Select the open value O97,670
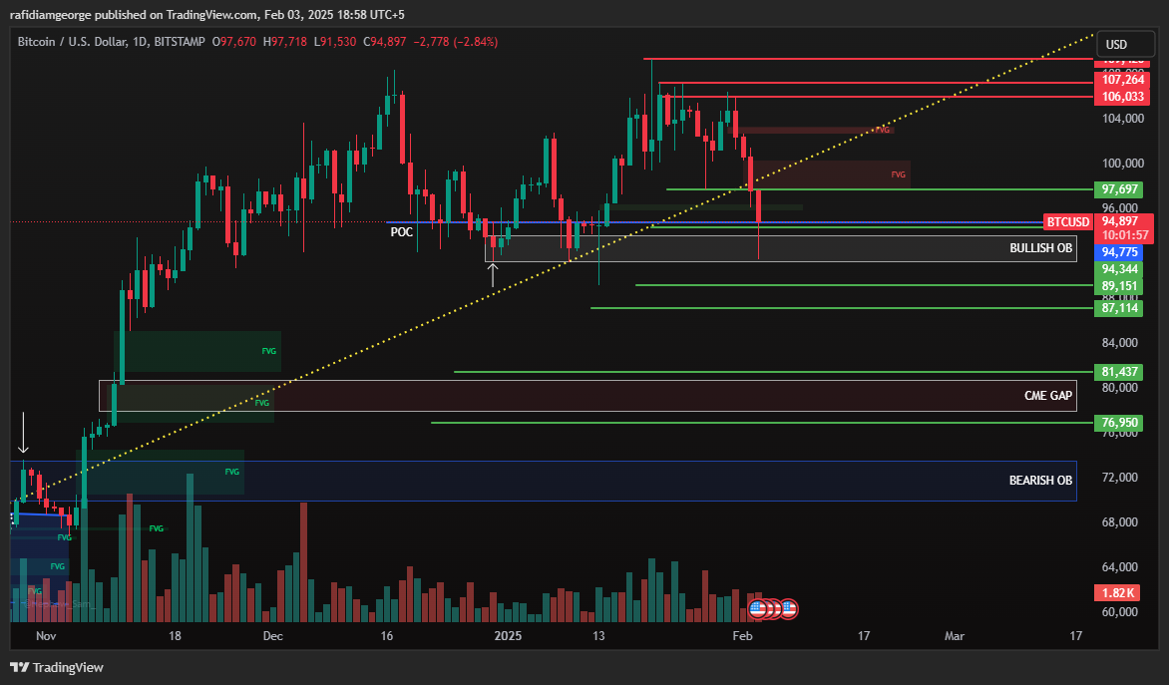1169x685 pixels. [x=234, y=42]
